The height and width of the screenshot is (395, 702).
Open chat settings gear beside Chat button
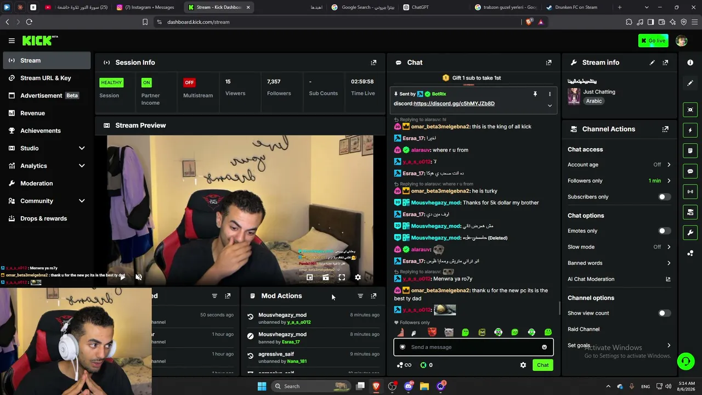click(x=523, y=365)
